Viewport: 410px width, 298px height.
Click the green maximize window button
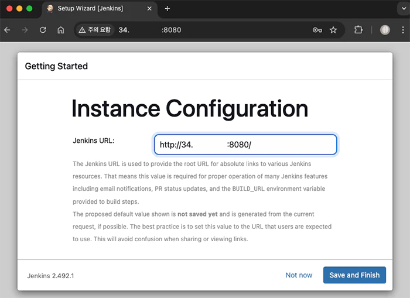click(29, 9)
